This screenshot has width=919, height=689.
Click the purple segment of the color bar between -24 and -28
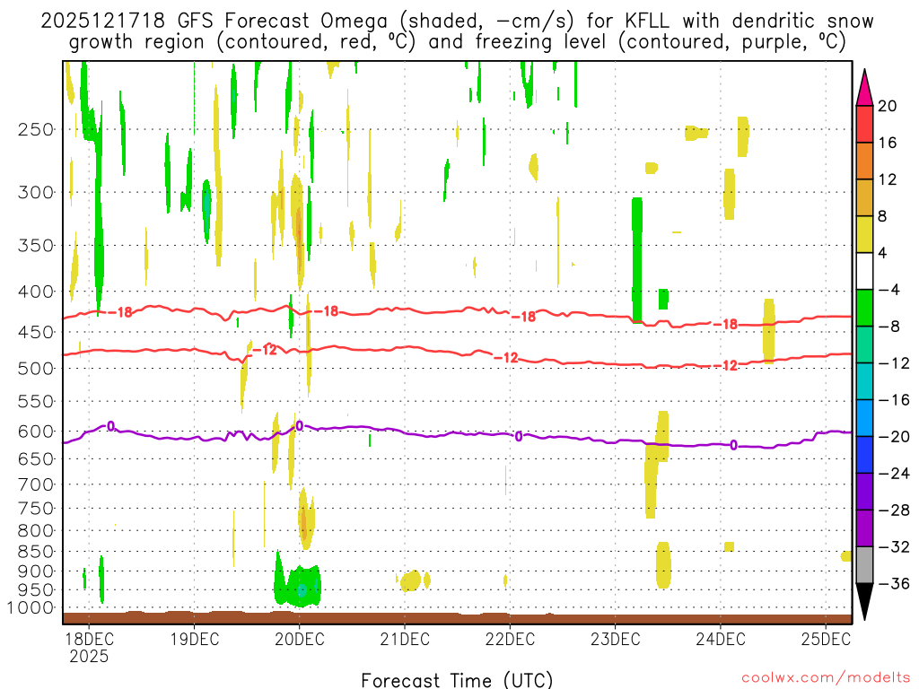click(864, 492)
